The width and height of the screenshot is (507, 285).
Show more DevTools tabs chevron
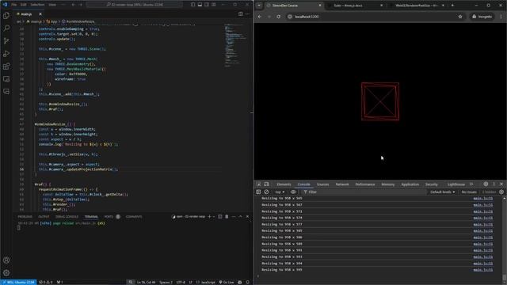click(471, 184)
